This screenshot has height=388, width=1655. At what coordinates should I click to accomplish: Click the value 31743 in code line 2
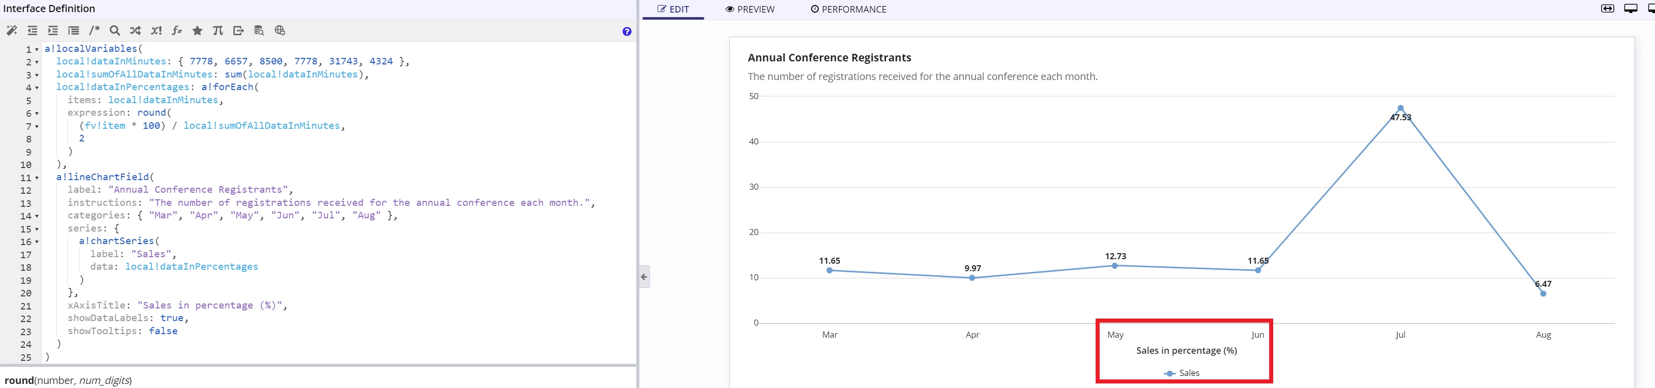344,62
